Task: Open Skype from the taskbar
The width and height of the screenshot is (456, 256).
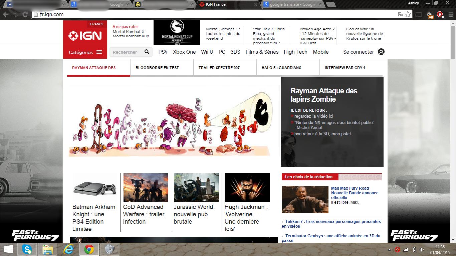Action: (x=27, y=249)
